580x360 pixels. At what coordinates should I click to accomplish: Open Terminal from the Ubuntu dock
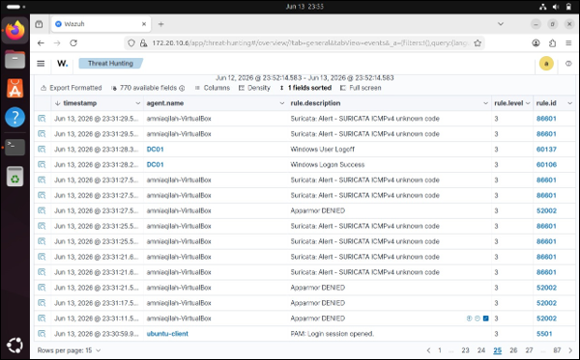tap(14, 147)
